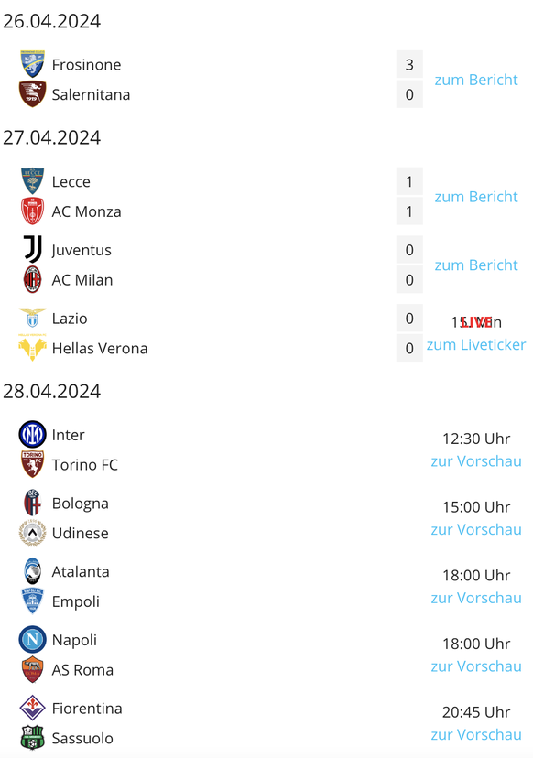Click the Inter club logo
The height and width of the screenshot is (758, 533).
click(32, 434)
